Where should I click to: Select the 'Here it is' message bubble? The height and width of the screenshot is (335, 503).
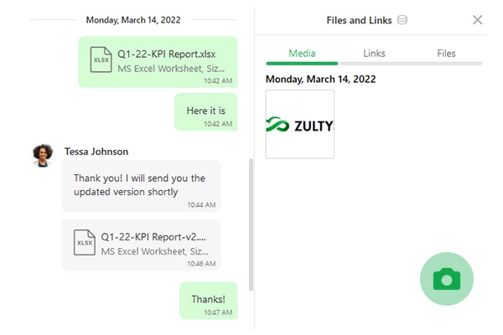(x=206, y=112)
